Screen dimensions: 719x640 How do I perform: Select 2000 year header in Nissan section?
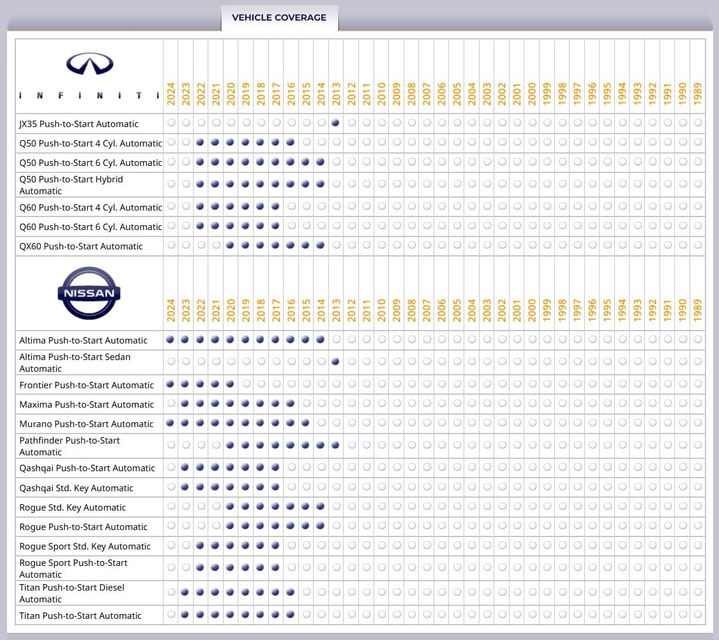point(532,311)
